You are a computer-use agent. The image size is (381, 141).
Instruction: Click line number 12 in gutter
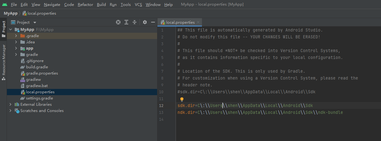pos(161,105)
